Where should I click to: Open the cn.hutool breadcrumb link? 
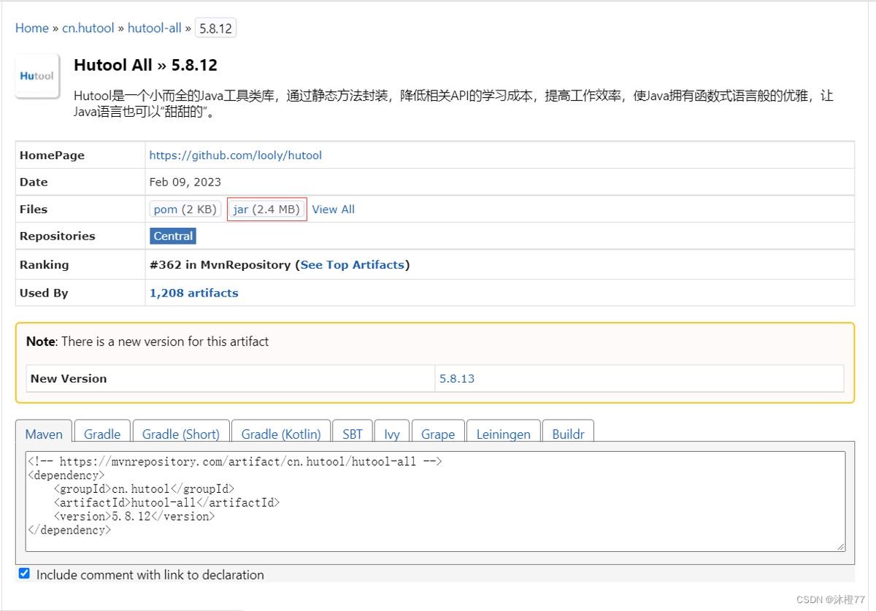point(88,28)
